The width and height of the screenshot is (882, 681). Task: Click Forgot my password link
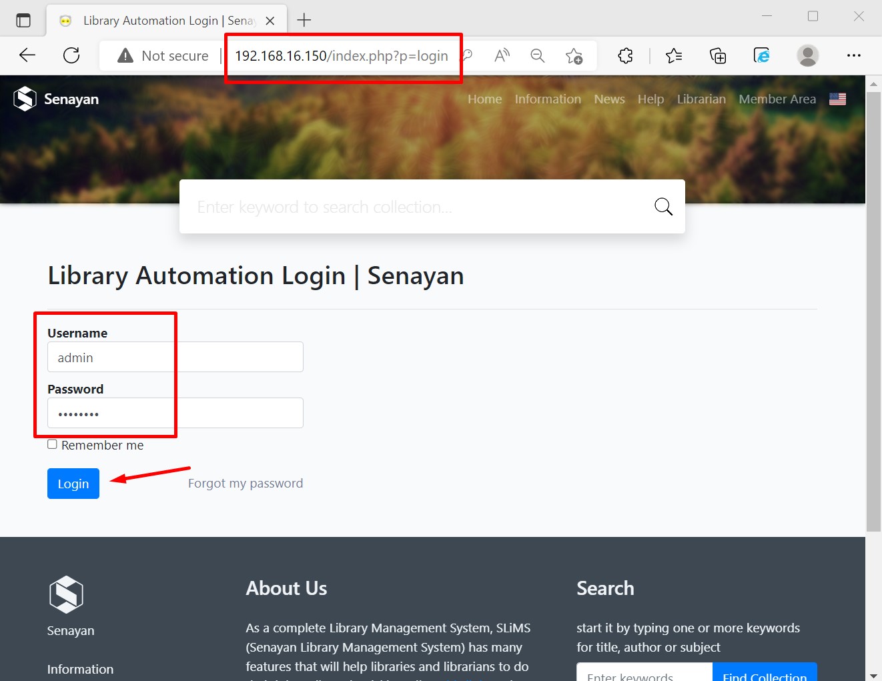tap(245, 483)
